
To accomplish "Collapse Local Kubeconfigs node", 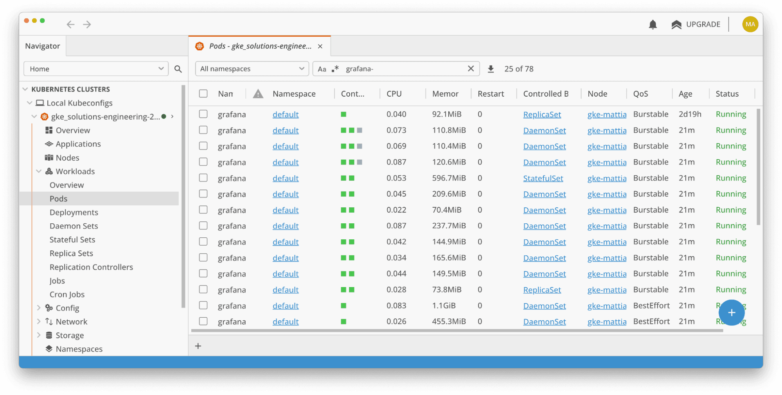I will tap(29, 103).
